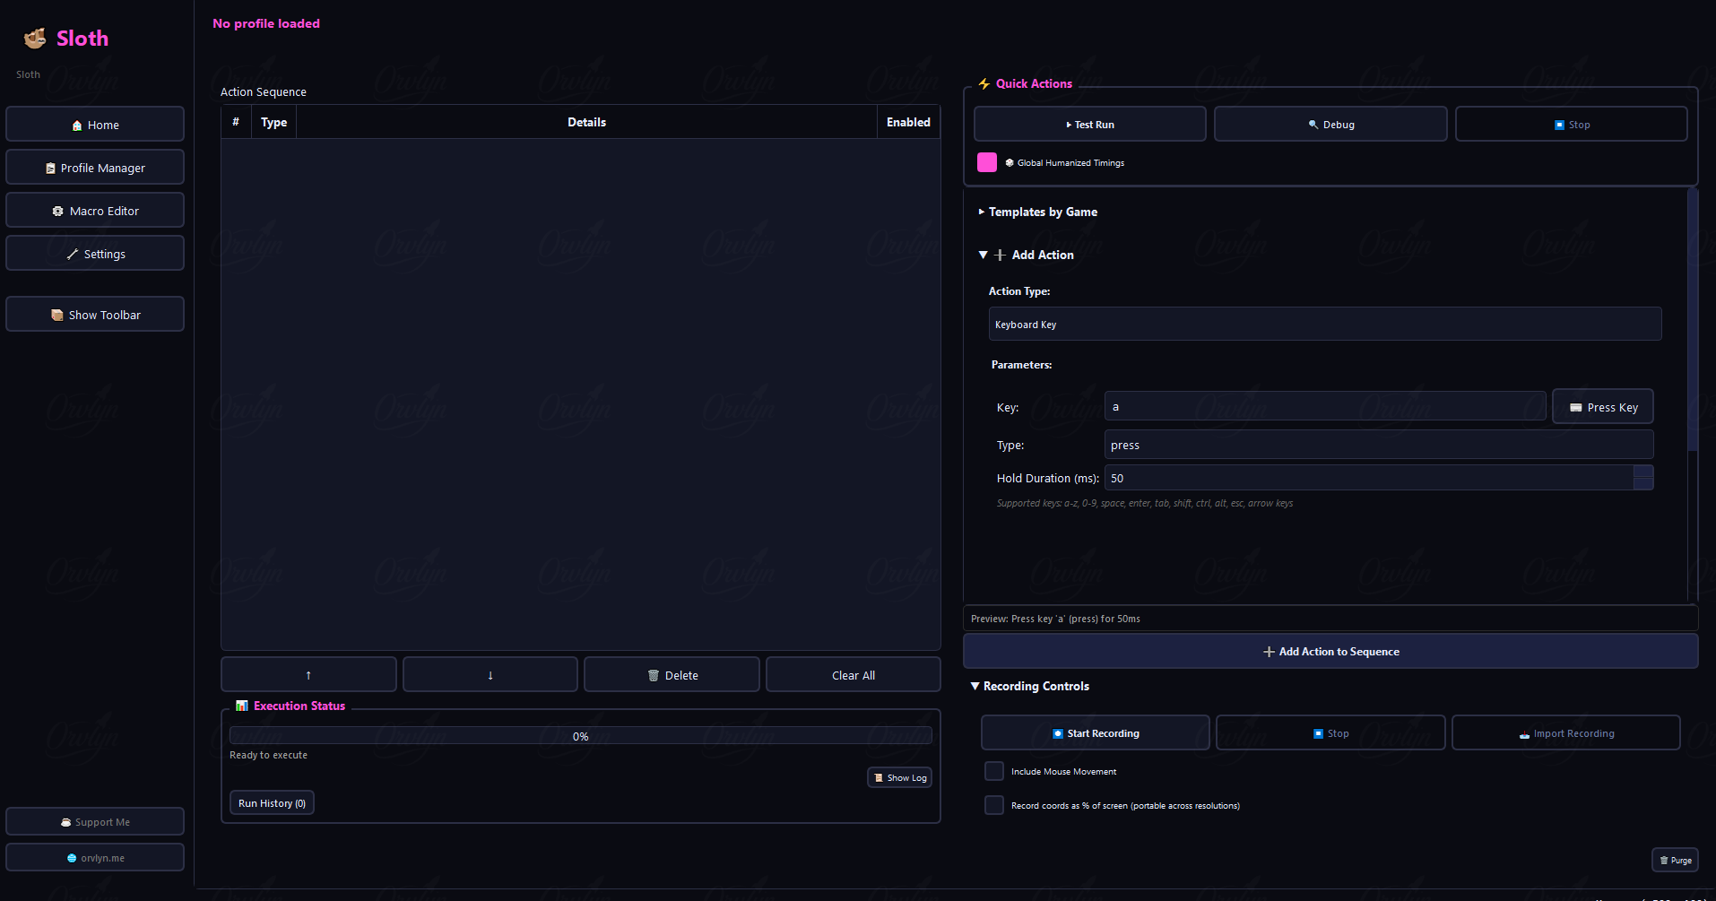
Task: Enable Include Mouse Movement checkbox
Action: click(x=994, y=771)
